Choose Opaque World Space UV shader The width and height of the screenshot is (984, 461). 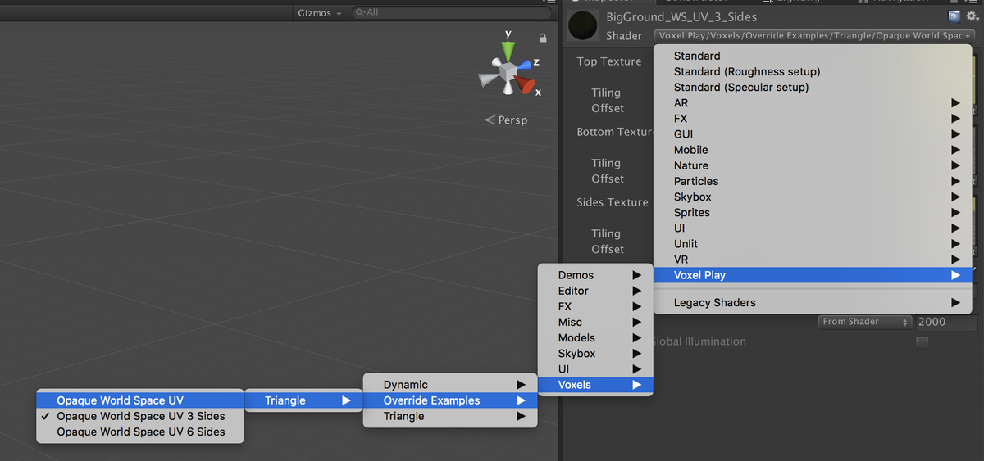click(140, 400)
